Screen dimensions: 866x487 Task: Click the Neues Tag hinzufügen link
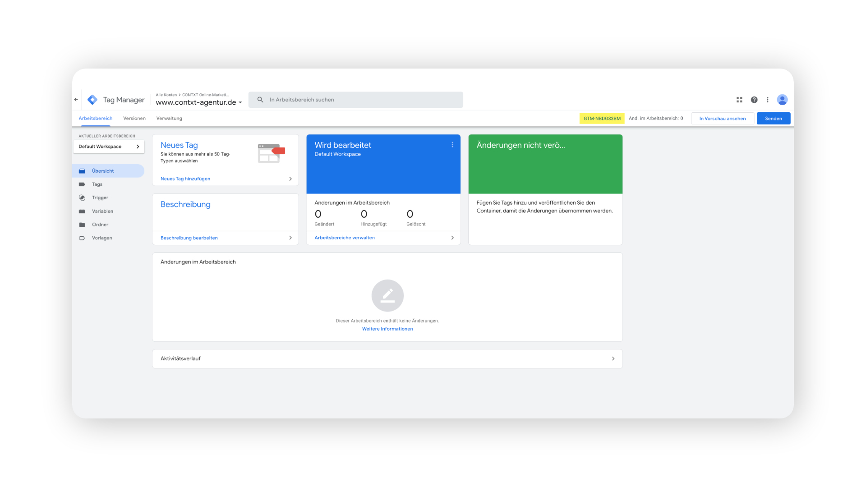click(x=185, y=179)
